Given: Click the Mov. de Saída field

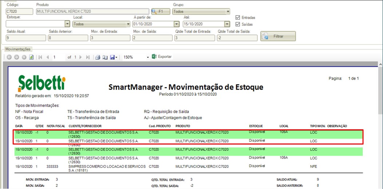Looking at the screenshot, I should (x=152, y=38).
